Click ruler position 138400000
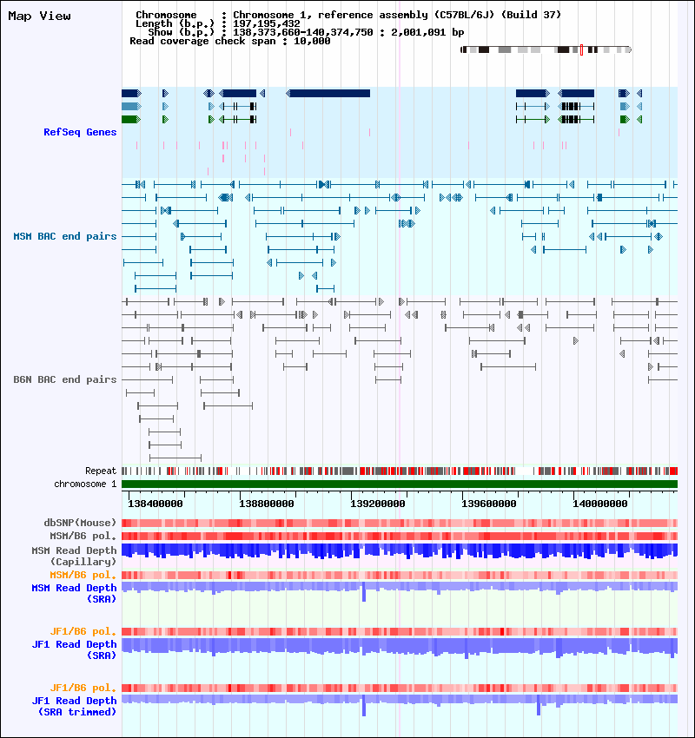 [156, 504]
